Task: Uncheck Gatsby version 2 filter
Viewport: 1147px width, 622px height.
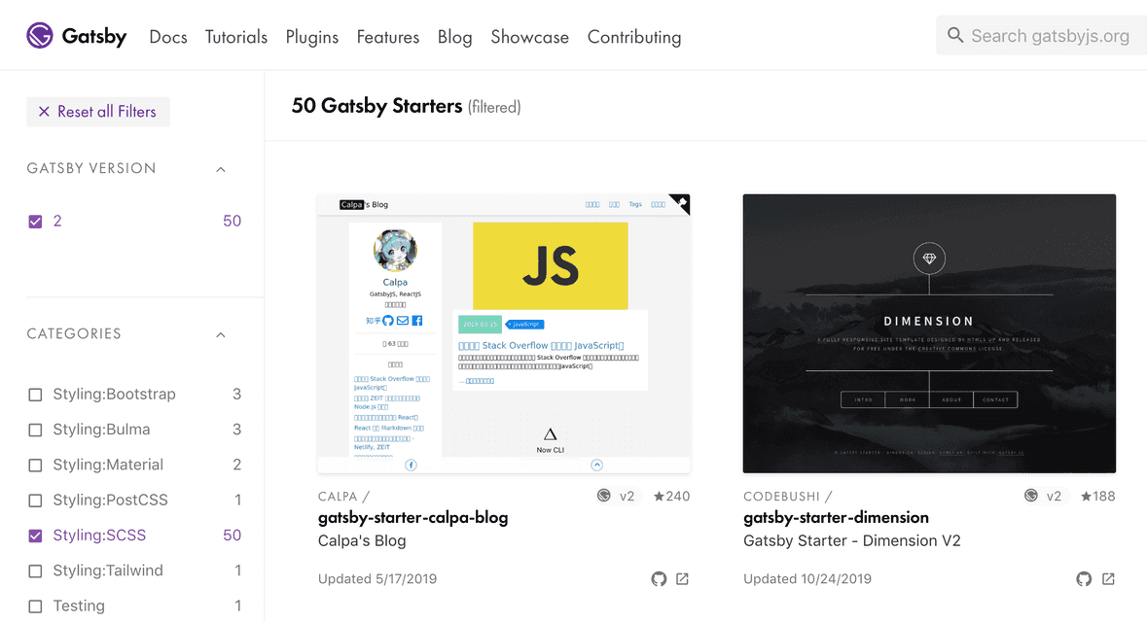Action: point(36,222)
